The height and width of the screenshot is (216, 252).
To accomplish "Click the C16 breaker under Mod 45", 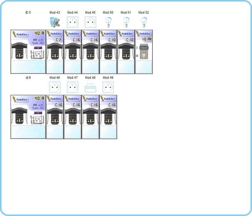I will (90, 52).
